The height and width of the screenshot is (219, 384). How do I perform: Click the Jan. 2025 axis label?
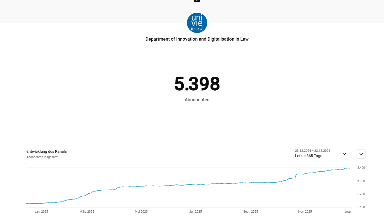coord(41,212)
